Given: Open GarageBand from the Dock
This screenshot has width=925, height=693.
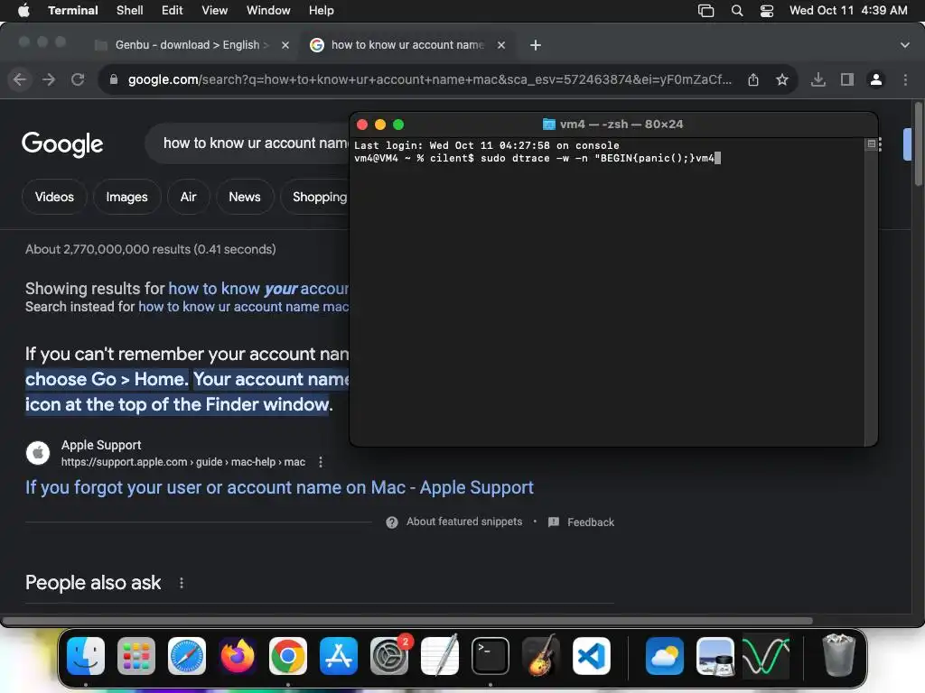Looking at the screenshot, I should click(x=541, y=656).
